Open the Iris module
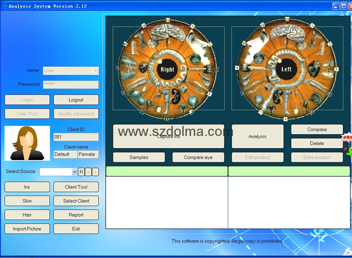Screen dimensions: 352x258 coord(27,187)
